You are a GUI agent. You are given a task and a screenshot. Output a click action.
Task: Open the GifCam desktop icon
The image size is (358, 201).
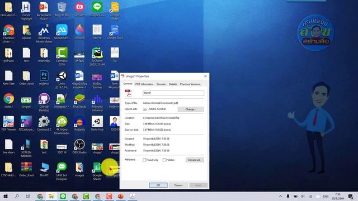79,9
